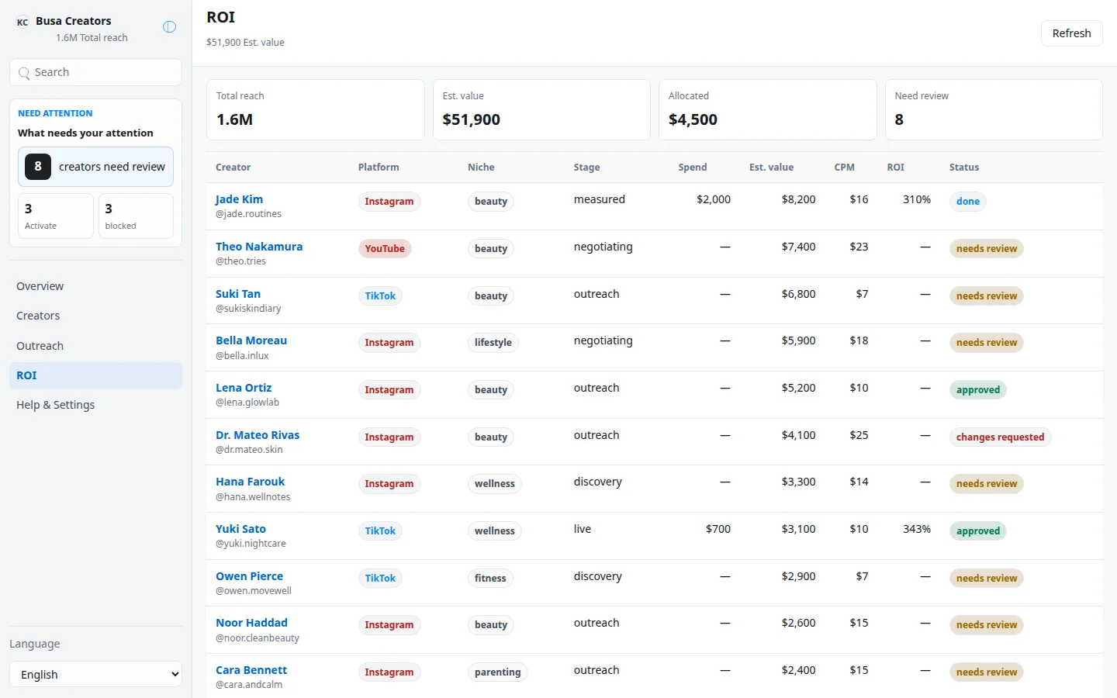1117x698 pixels.
Task: Click Hana Farouk's wellness niche tag
Action: pyautogui.click(x=494, y=484)
